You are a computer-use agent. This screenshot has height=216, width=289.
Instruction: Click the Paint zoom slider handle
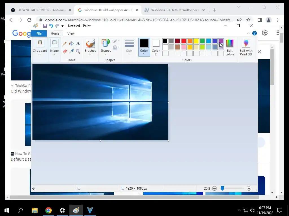[x=222, y=188]
